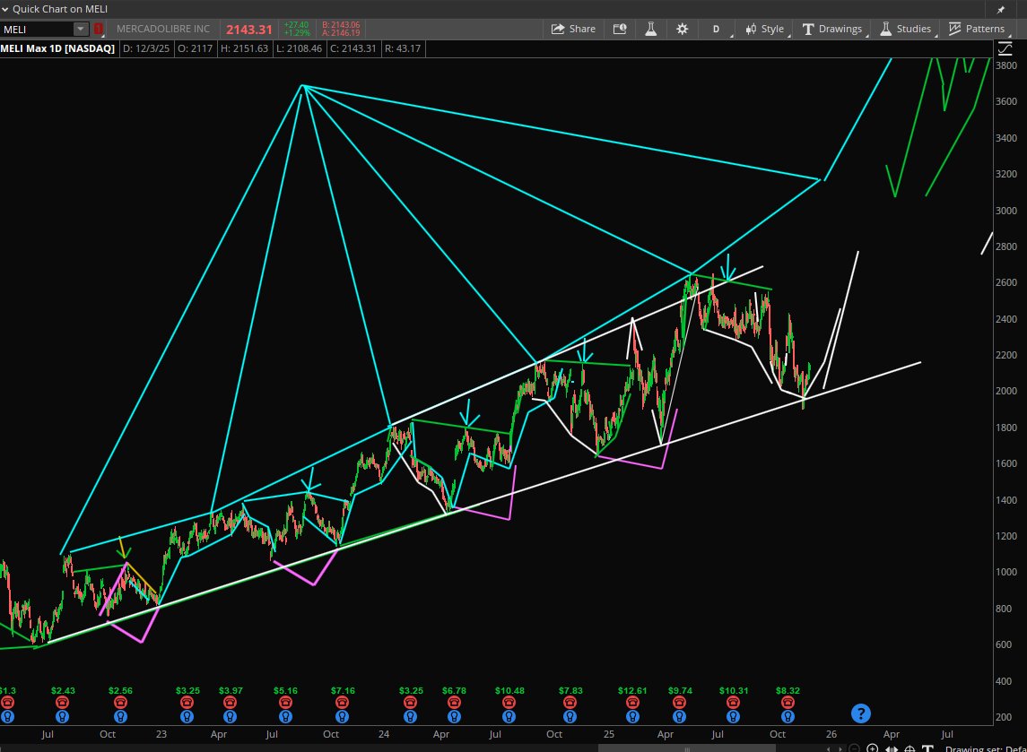Click the blue question mark help icon
The height and width of the screenshot is (752, 1027).
click(861, 713)
